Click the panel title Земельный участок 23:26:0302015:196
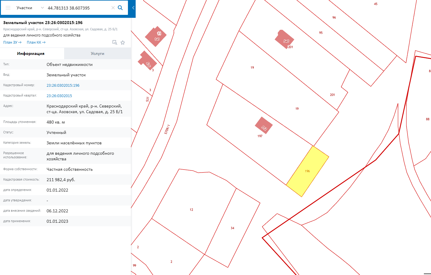 coord(43,23)
